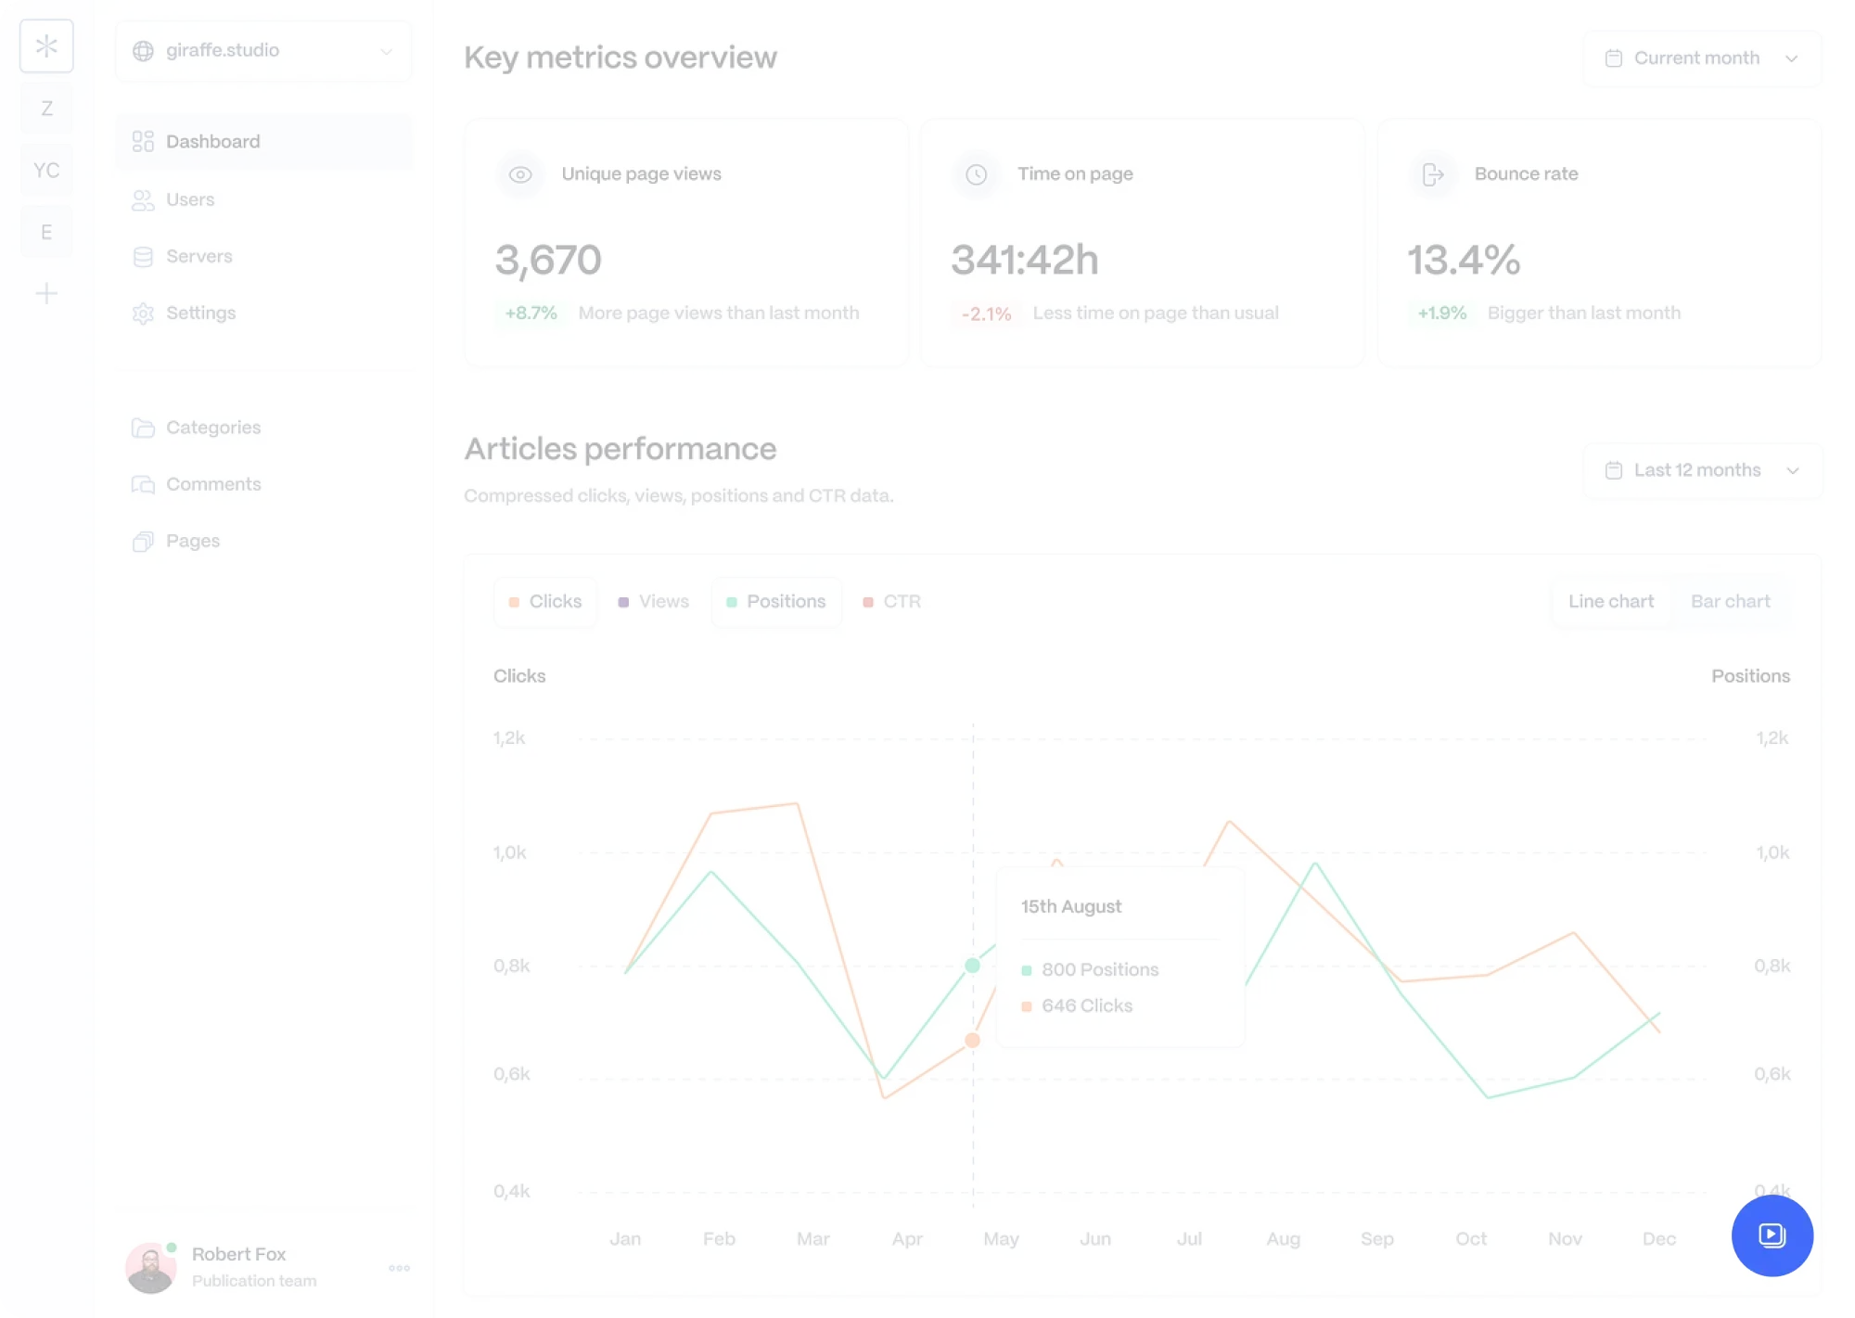The height and width of the screenshot is (1318, 1855).
Task: Click the clock icon on Time on page
Action: [976, 174]
